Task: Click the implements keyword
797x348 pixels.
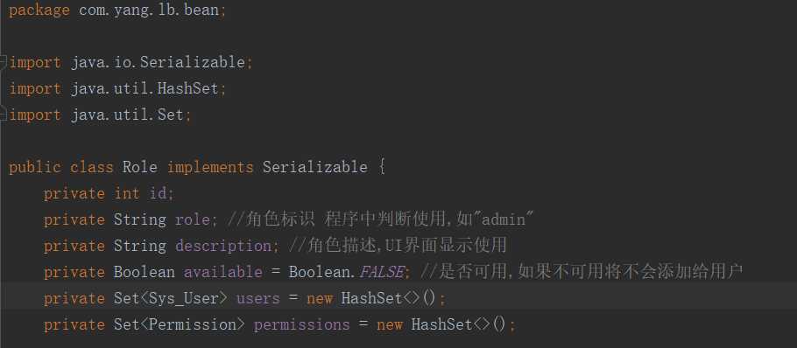Action: point(210,167)
